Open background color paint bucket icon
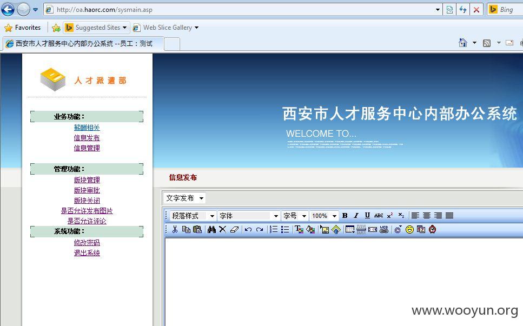Image resolution: width=523 pixels, height=326 pixels. pyautogui.click(x=310, y=229)
